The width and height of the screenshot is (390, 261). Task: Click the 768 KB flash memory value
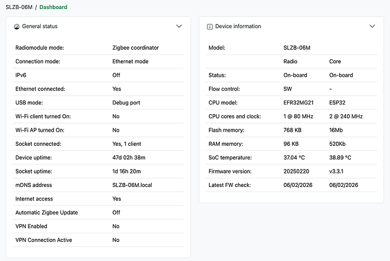292,130
